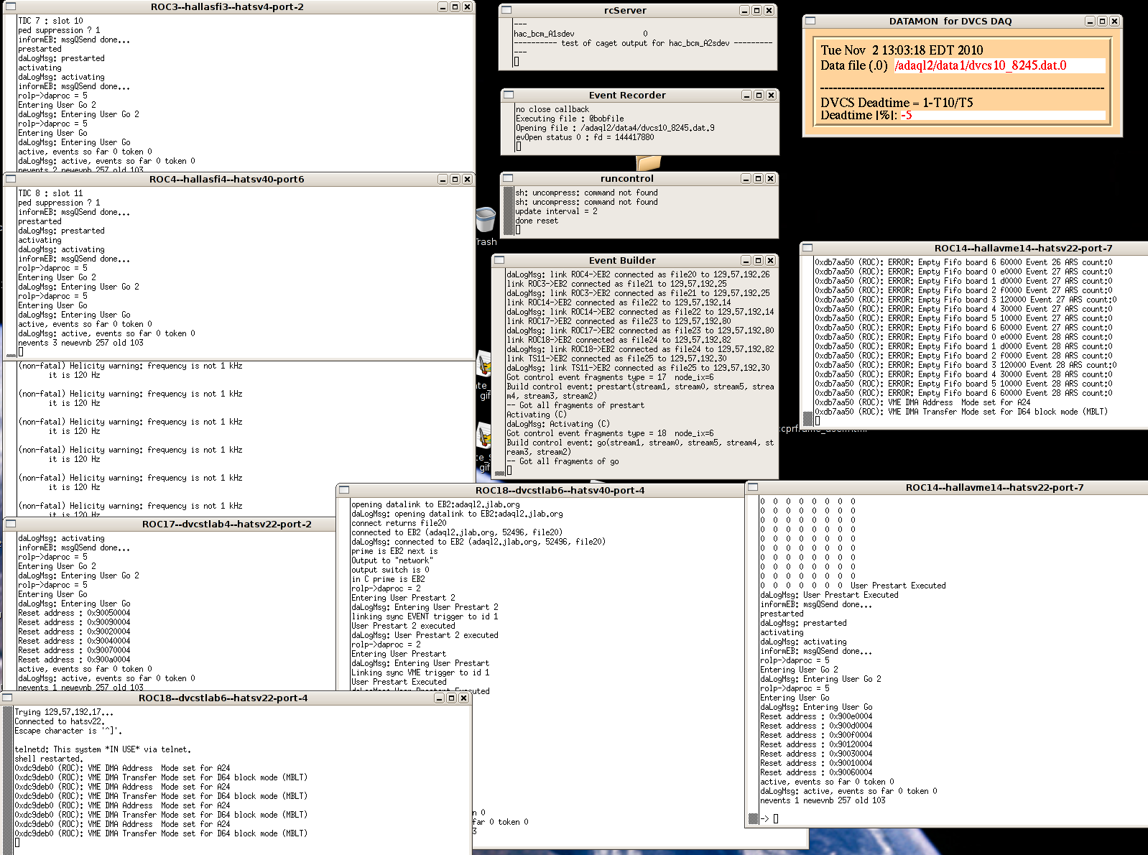Maximize the Event Builder window
The width and height of the screenshot is (1148, 855).
758,260
